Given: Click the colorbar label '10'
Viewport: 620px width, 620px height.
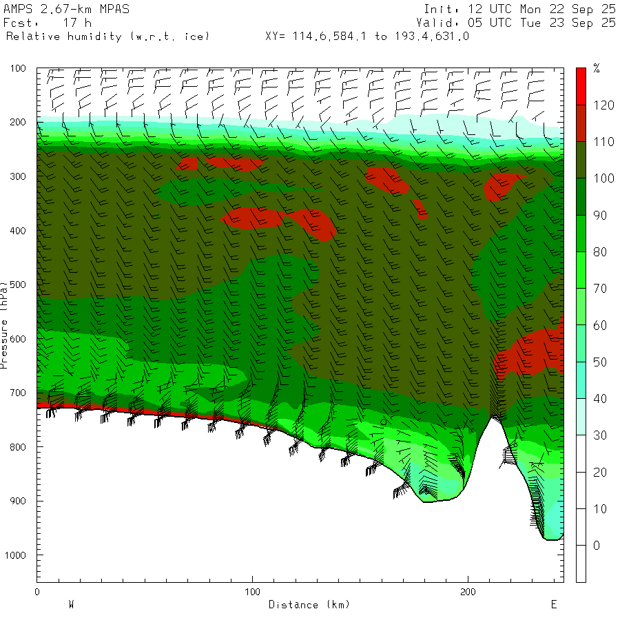Looking at the screenshot, I should point(600,509).
